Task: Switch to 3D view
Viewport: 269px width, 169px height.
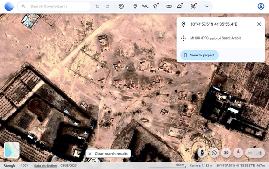Action: coord(226,153)
